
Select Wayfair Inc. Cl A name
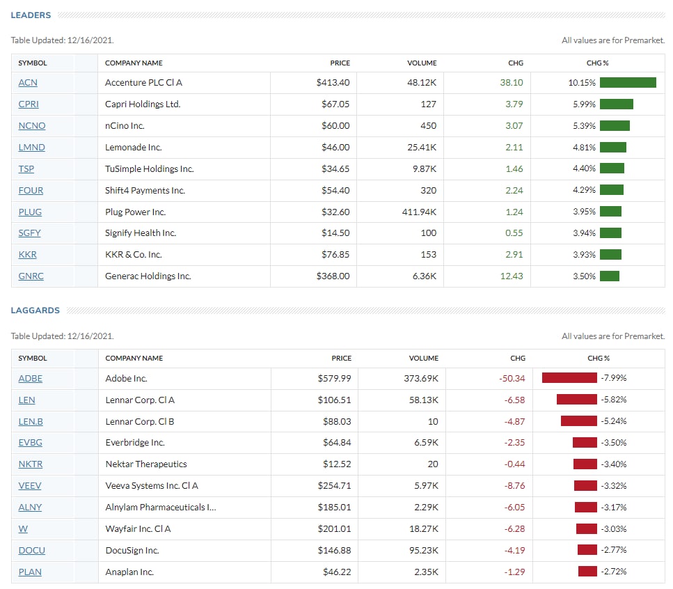(138, 529)
